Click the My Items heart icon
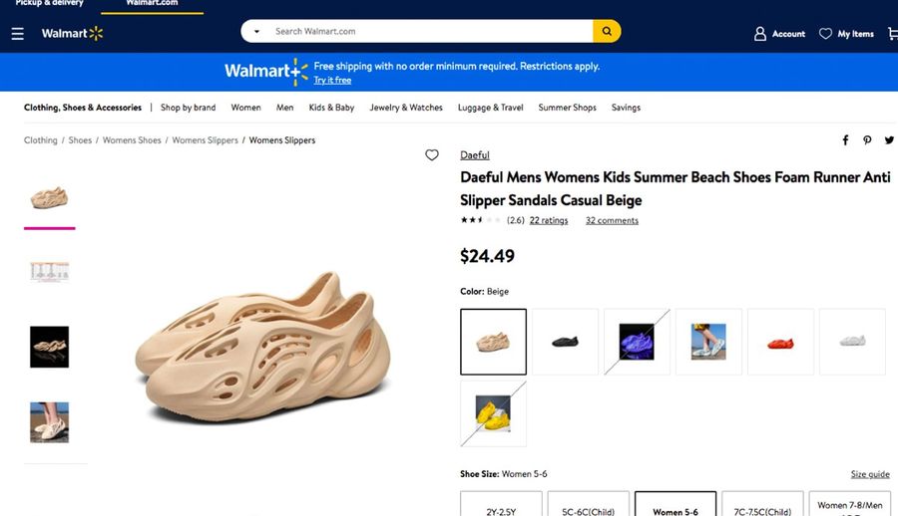The image size is (898, 516). (x=825, y=34)
